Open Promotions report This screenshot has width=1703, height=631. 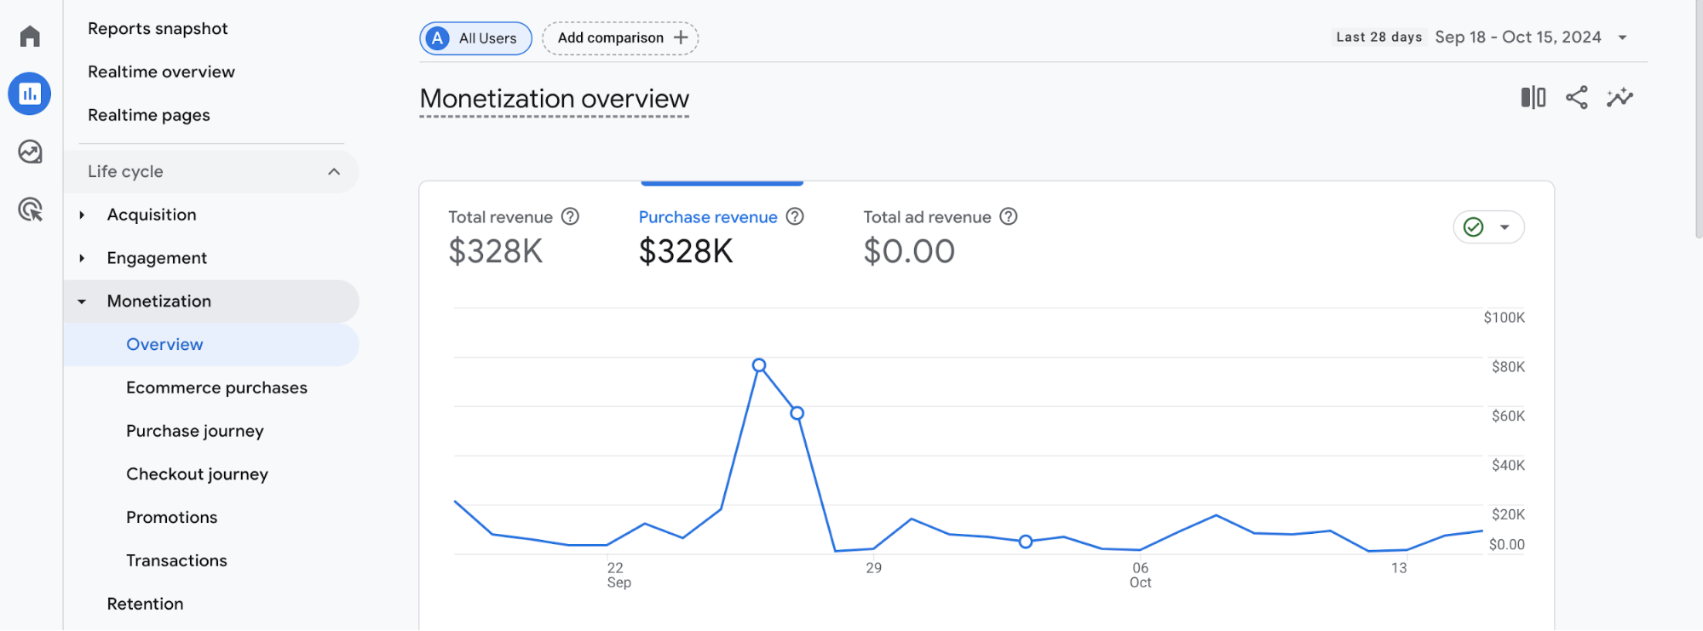point(171,517)
